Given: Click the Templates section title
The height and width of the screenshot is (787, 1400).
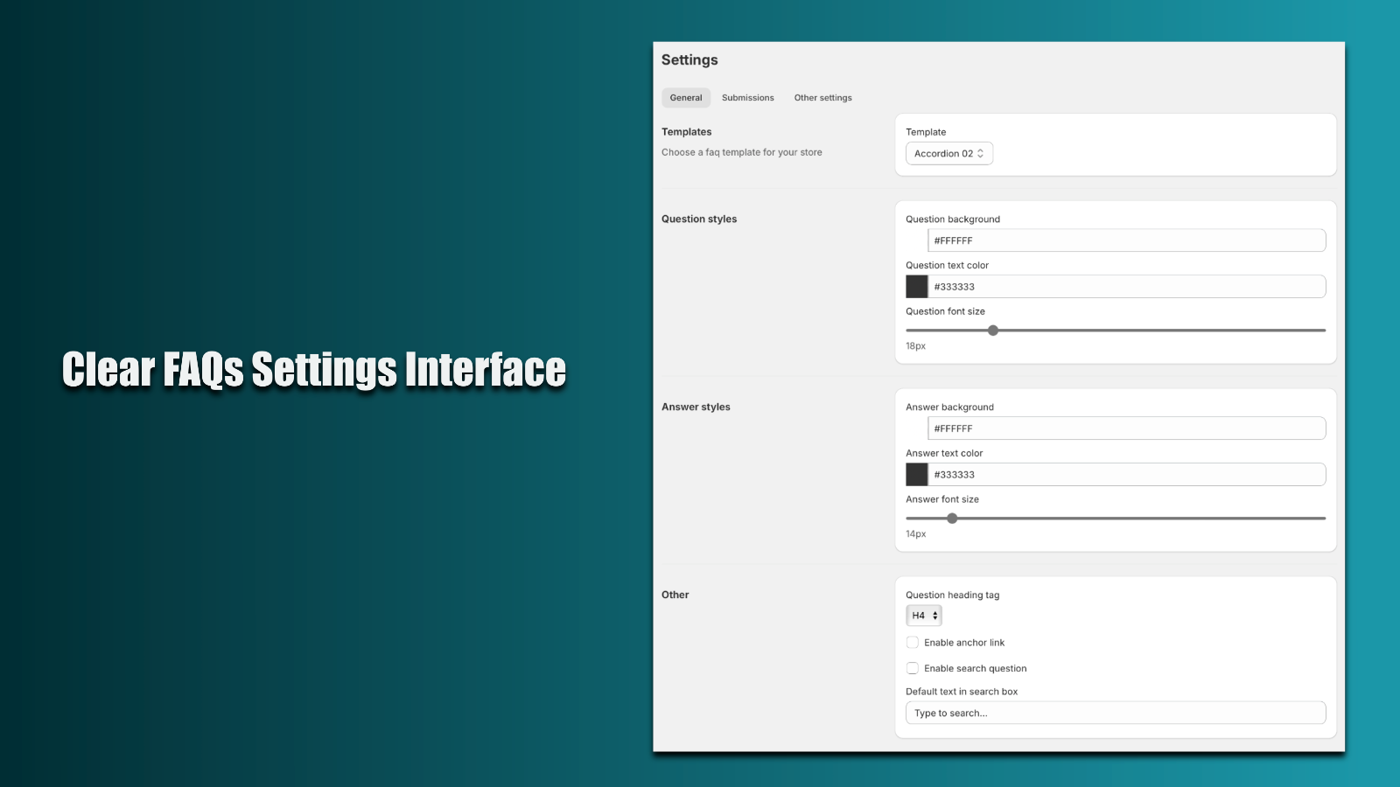Looking at the screenshot, I should [x=687, y=132].
